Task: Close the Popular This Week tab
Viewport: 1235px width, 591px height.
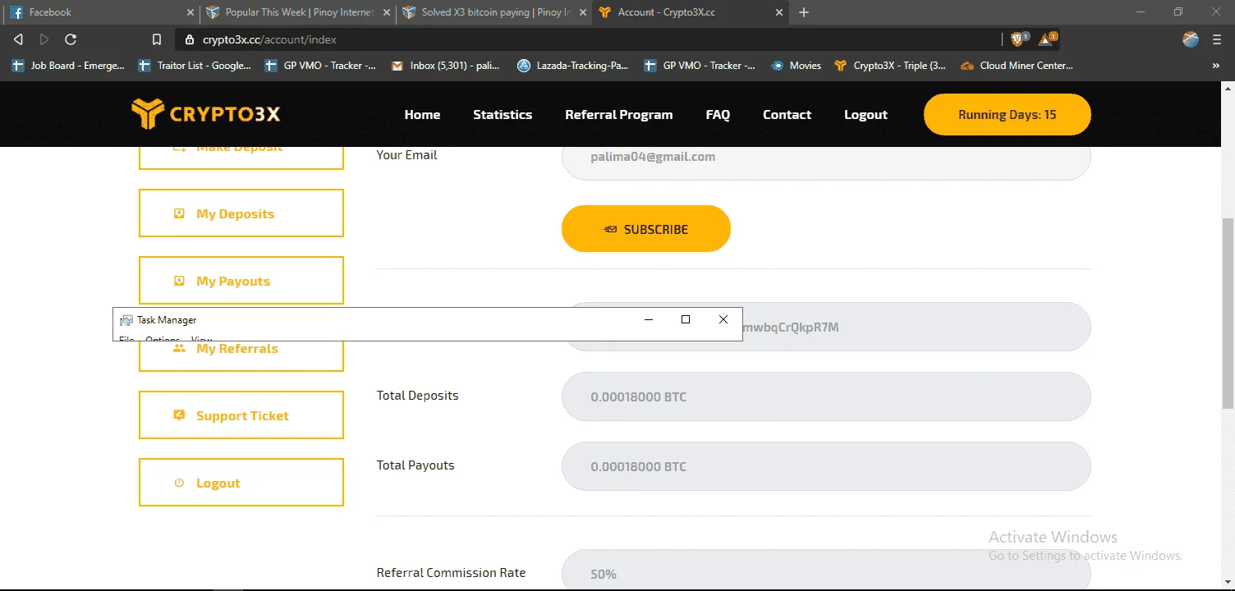Action: (387, 12)
